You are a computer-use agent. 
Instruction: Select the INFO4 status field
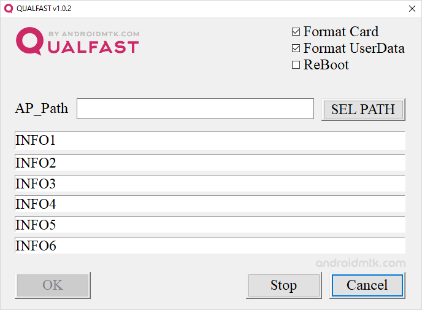[210, 204]
